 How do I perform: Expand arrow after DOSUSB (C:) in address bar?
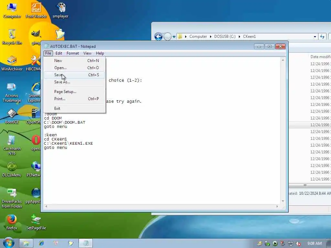tap(240, 36)
